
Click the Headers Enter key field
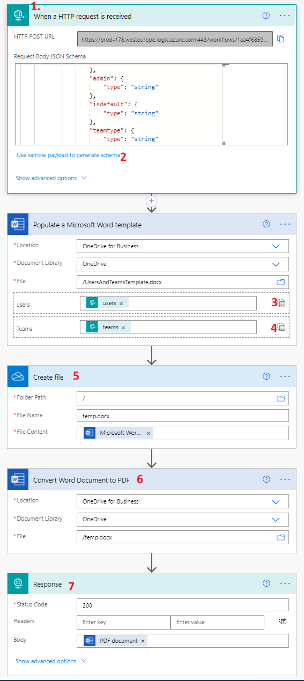[x=123, y=622]
